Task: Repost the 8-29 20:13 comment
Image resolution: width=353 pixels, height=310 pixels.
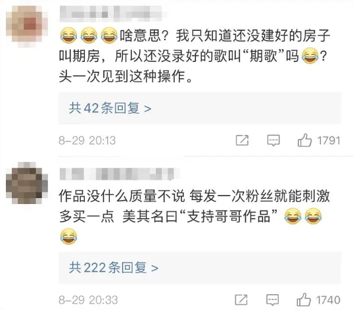Action: pos(242,140)
